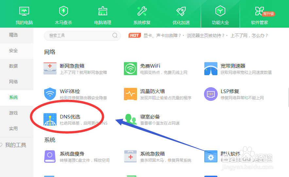Open 系统急救箱 medical kit icon
289x177 pixels.
pyautogui.click(x=130, y=157)
